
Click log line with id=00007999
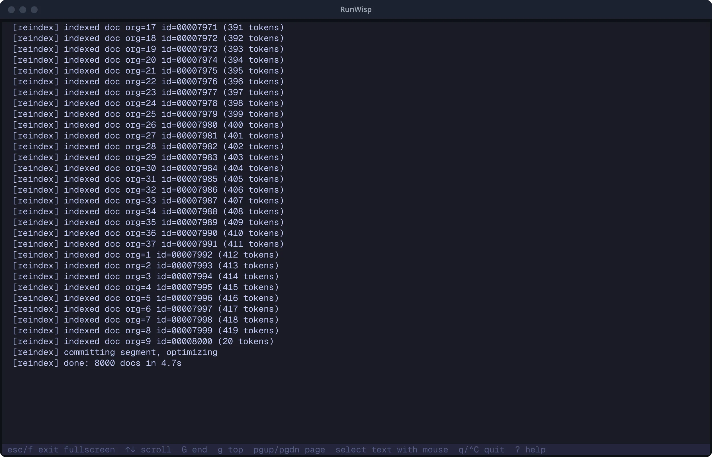[146, 331]
